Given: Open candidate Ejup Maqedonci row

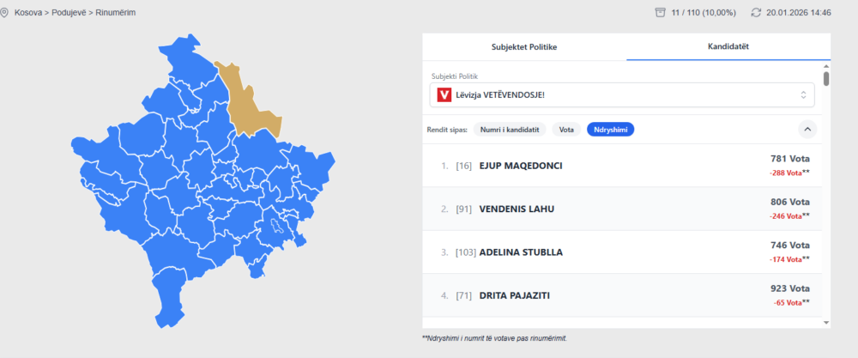Looking at the screenshot, I should pyautogui.click(x=522, y=166).
